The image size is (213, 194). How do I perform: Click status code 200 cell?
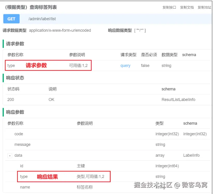[11, 100]
